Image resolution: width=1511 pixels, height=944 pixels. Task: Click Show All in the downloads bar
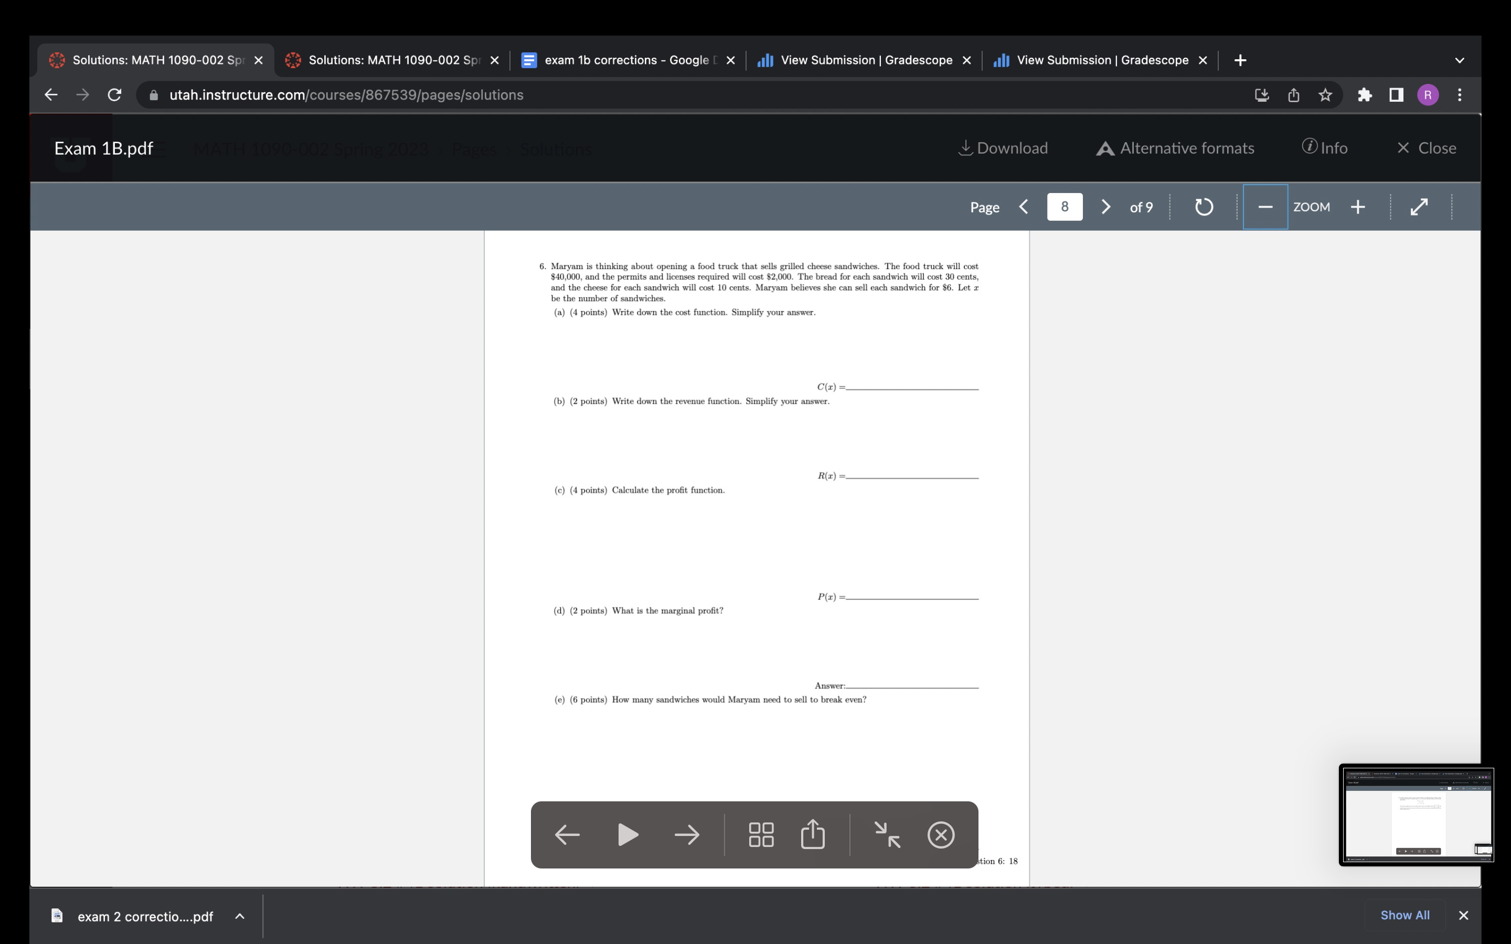(x=1405, y=915)
